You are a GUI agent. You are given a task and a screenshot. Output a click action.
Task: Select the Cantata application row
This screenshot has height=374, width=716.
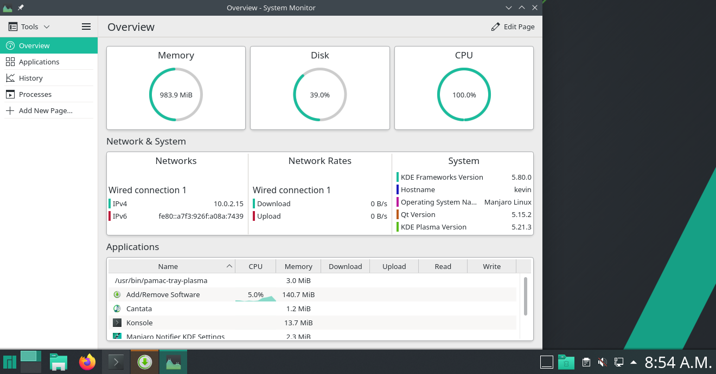(312, 309)
